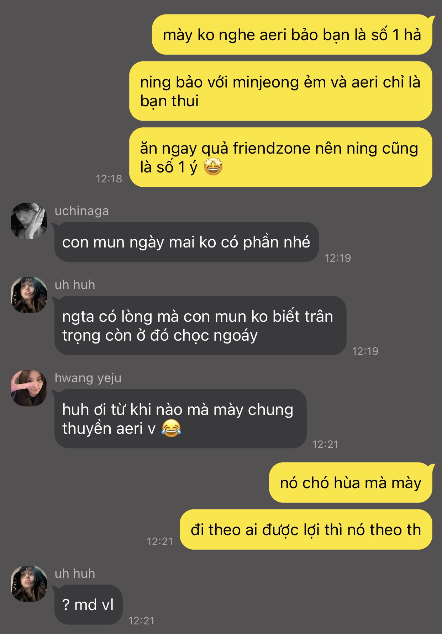Tap the first uh huh avatar
Image resolution: width=442 pixels, height=634 pixels.
point(29,295)
